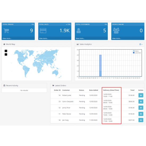Open View more in Total Orders tile
This screenshot has width=146, height=146.
(7, 38)
